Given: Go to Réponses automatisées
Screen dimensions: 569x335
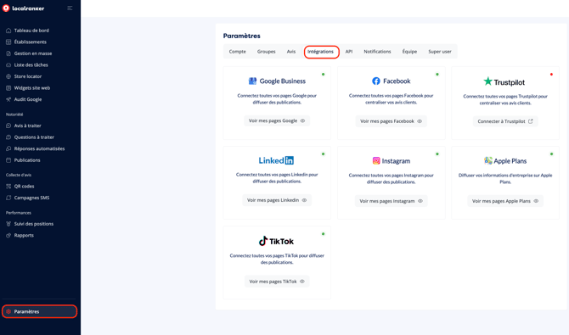Looking at the screenshot, I should pyautogui.click(x=40, y=148).
